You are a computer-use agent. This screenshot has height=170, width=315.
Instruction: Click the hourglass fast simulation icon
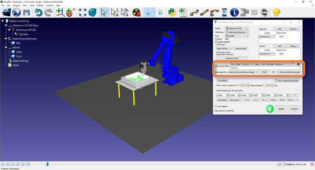point(224,13)
